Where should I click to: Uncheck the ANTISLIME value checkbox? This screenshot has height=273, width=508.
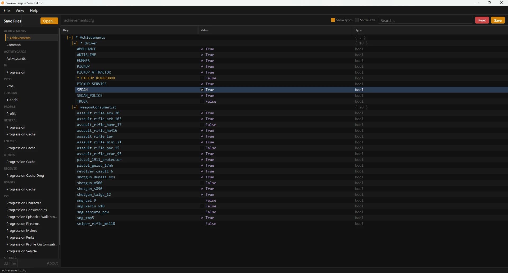pos(202,55)
